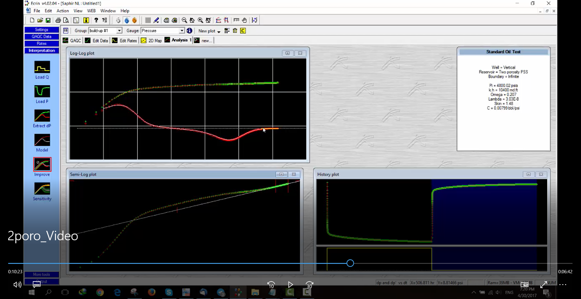The width and height of the screenshot is (581, 299).
Task: Switch to the Edit Data tab
Action: coord(96,40)
